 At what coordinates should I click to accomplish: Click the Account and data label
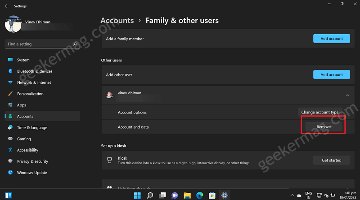[133, 127]
